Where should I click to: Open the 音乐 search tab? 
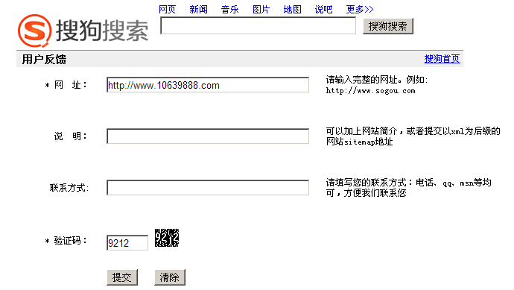[x=229, y=9]
